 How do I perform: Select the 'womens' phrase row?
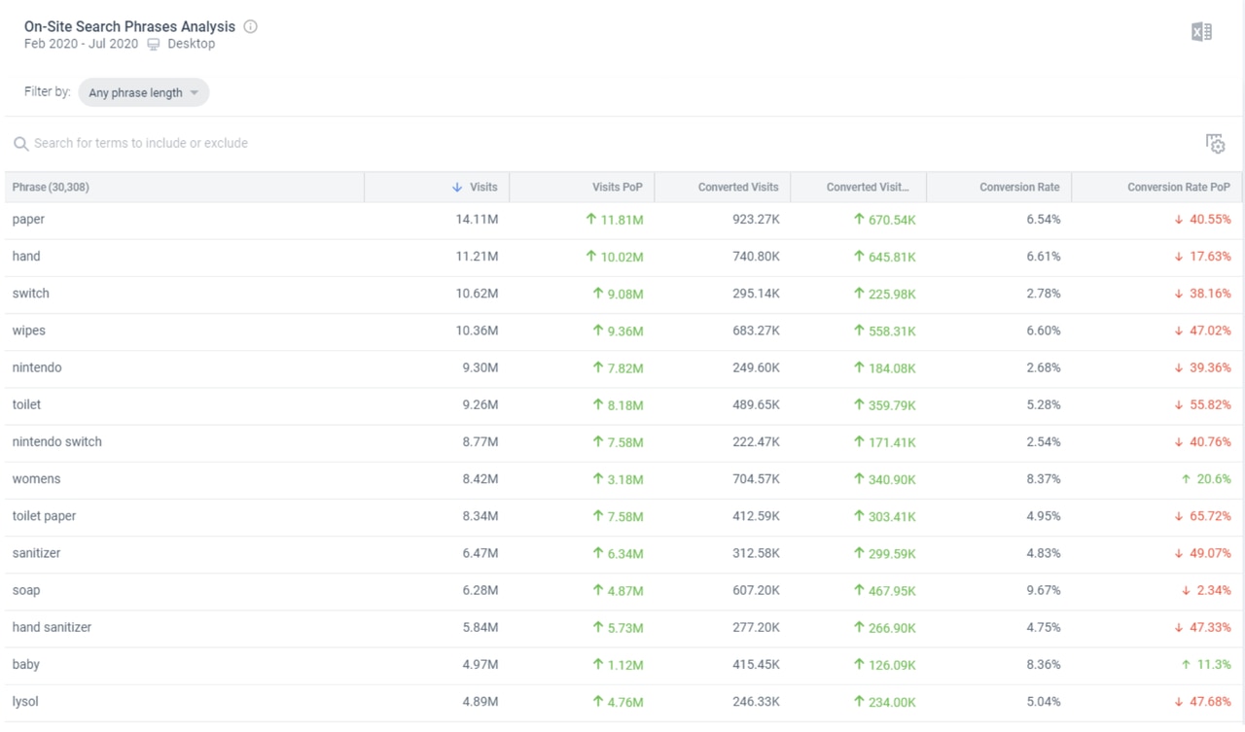(36, 479)
